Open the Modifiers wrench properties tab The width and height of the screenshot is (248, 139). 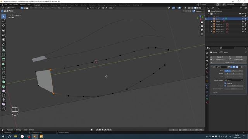click(x=207, y=85)
